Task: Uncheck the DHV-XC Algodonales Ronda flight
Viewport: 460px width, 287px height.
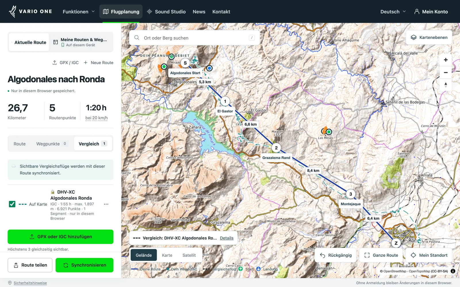Action: [x=12, y=204]
